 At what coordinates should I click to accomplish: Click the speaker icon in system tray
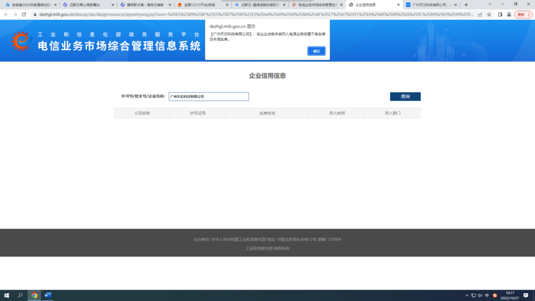480,295
